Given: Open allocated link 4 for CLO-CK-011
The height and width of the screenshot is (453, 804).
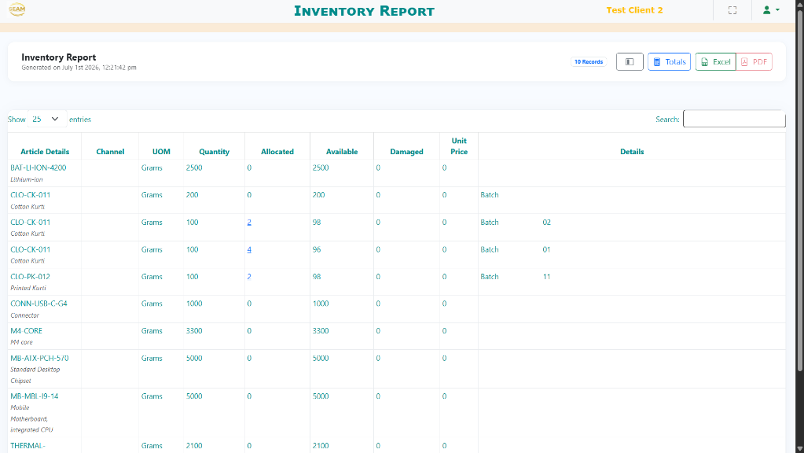Looking at the screenshot, I should (249, 249).
